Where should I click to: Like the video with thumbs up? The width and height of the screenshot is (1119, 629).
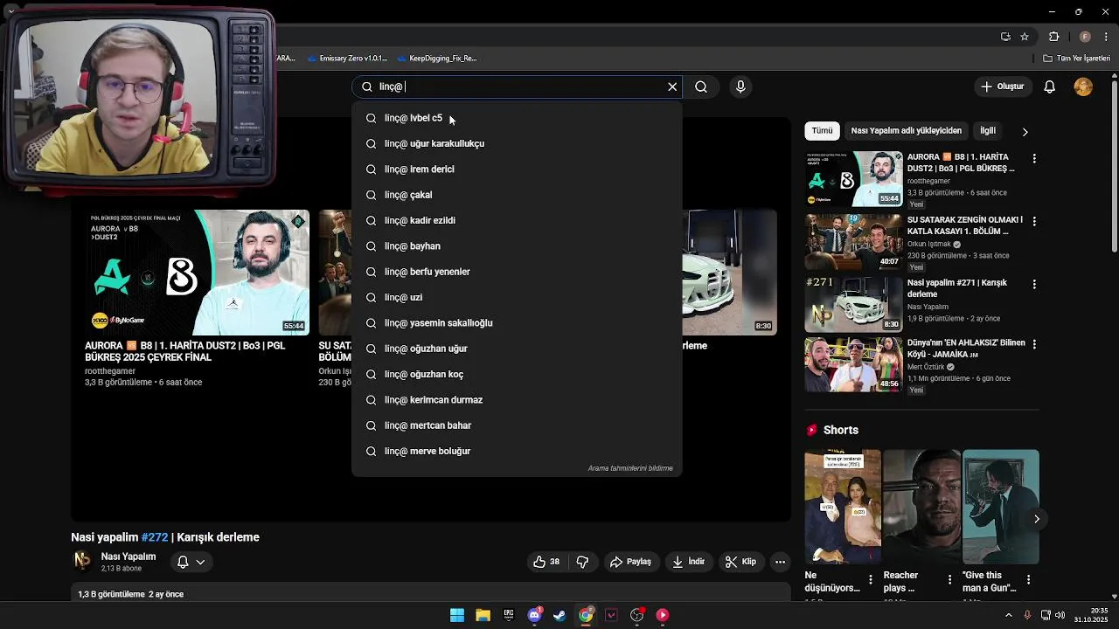coord(546,562)
